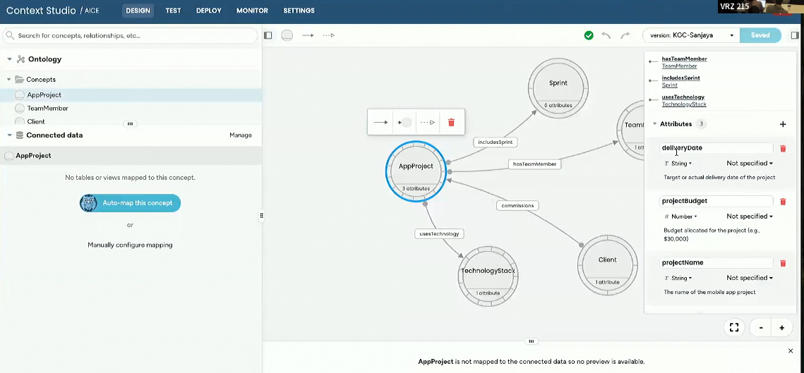Open the Sprint relationship link
Screen dimensions: 804x373
pyautogui.click(x=670, y=85)
